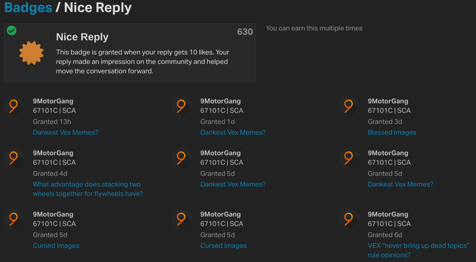Open the Dankest Vex Memes? link granted 1d
Image resolution: width=476 pixels, height=262 pixels.
(x=233, y=133)
